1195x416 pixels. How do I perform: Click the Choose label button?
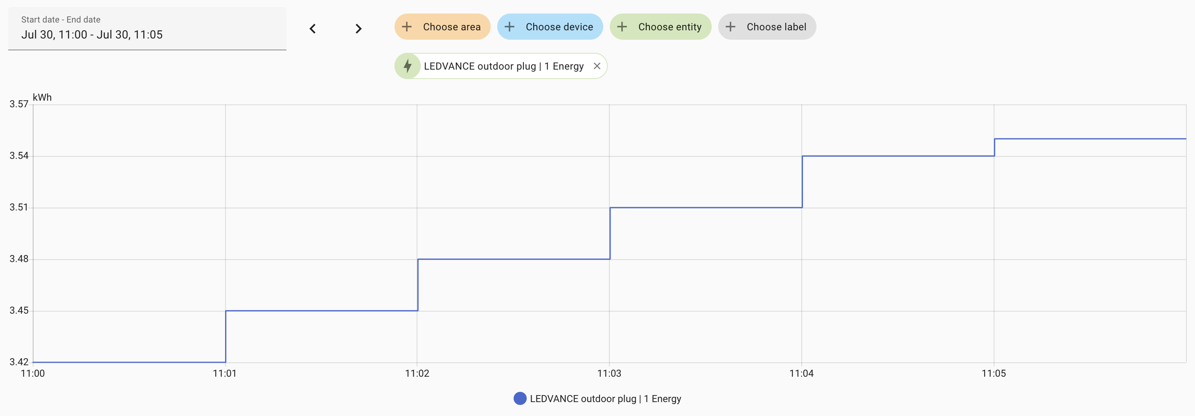(767, 27)
